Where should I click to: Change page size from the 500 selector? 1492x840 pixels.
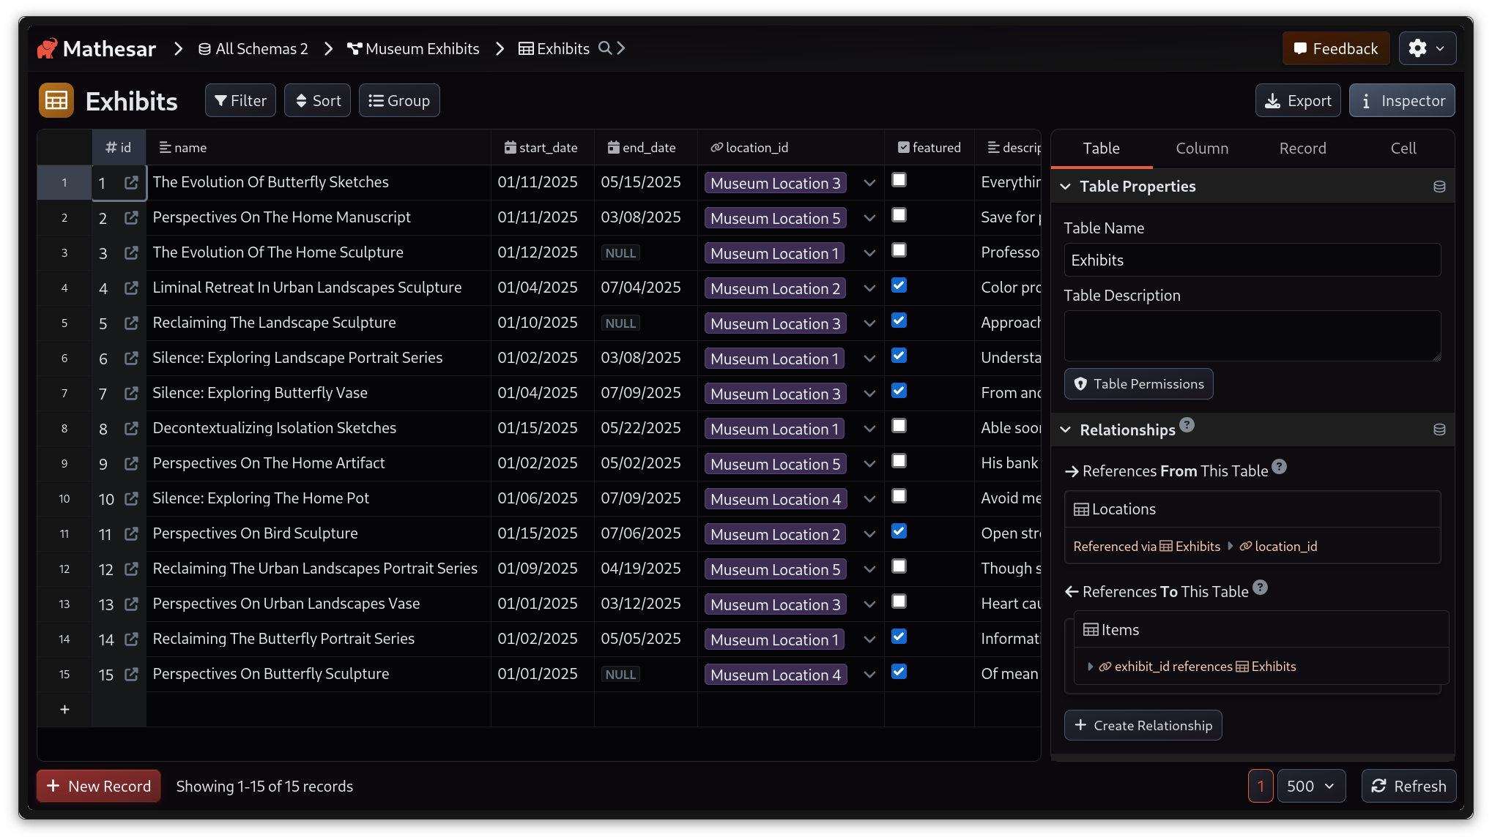[1311, 786]
